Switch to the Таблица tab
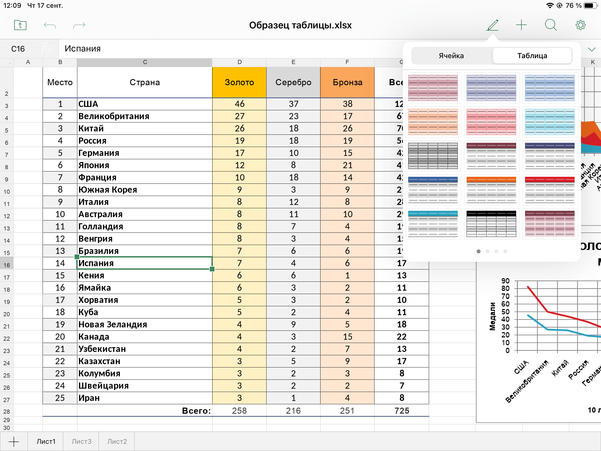The image size is (601, 451). point(532,56)
